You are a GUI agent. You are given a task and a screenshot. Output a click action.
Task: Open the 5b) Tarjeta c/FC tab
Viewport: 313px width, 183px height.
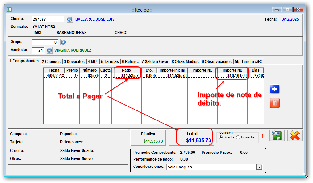pyautogui.click(x=249, y=61)
